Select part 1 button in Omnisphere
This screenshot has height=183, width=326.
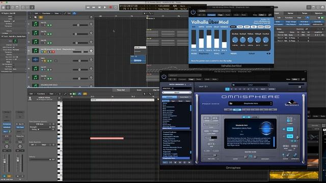[227, 89]
